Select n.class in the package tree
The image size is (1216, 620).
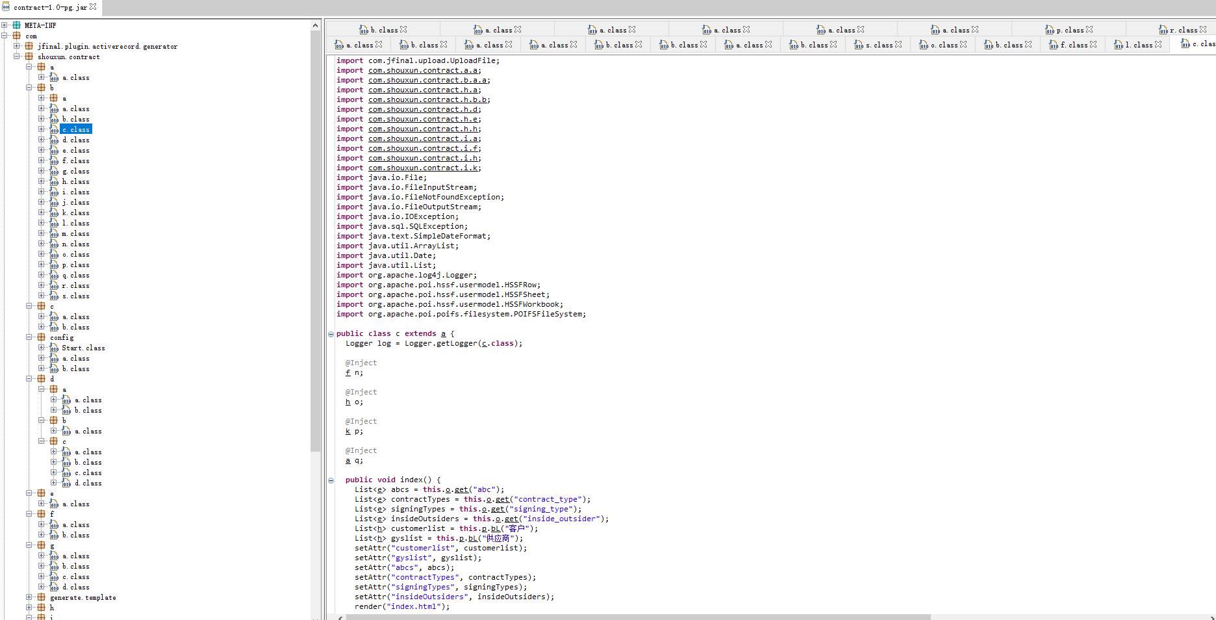(x=76, y=244)
